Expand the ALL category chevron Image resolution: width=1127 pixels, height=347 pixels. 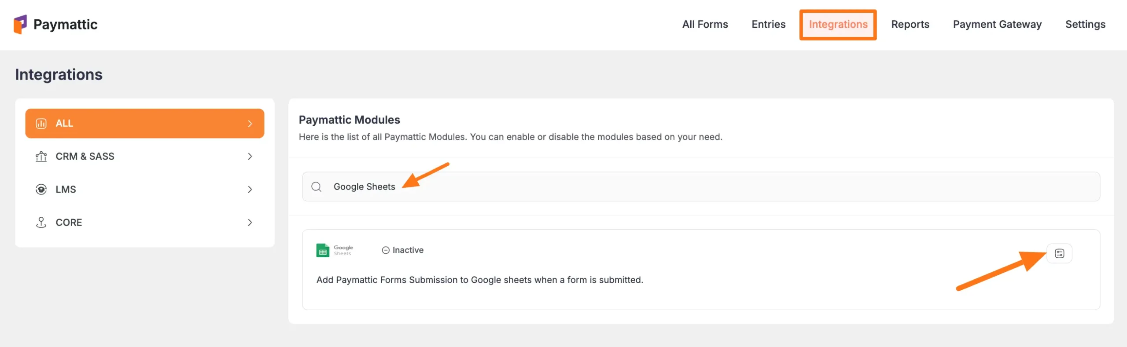click(x=250, y=124)
